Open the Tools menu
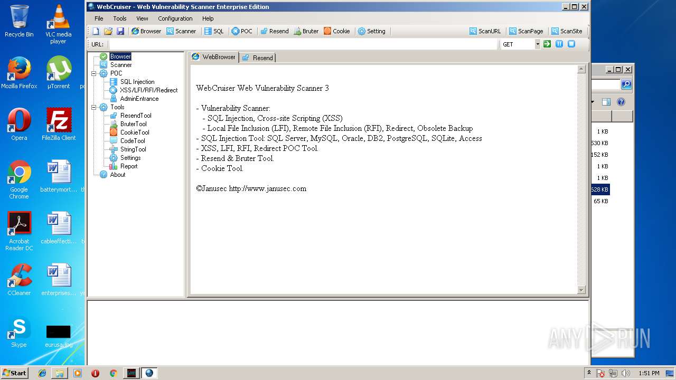 point(120,18)
